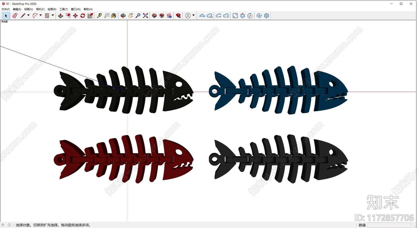Select the black fish skeleton model
Screen dimensions: 417x228
click(124, 90)
